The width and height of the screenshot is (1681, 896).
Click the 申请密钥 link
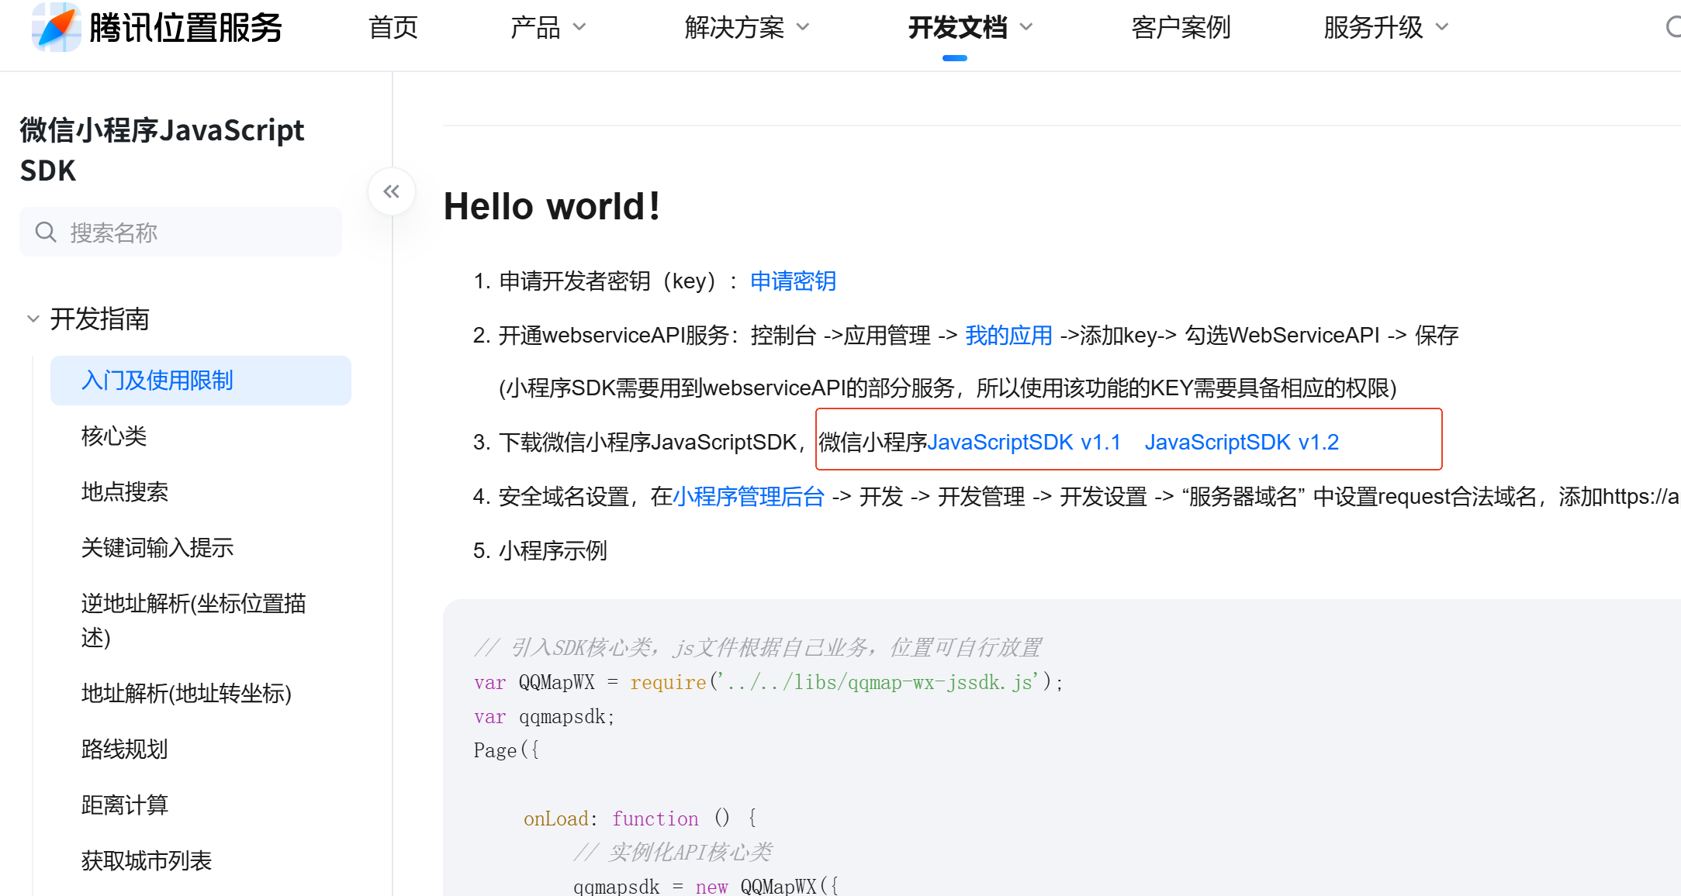point(793,281)
